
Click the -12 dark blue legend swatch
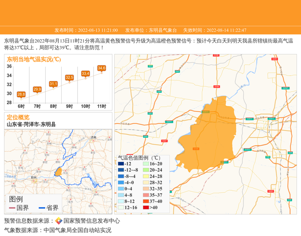[121, 164]
